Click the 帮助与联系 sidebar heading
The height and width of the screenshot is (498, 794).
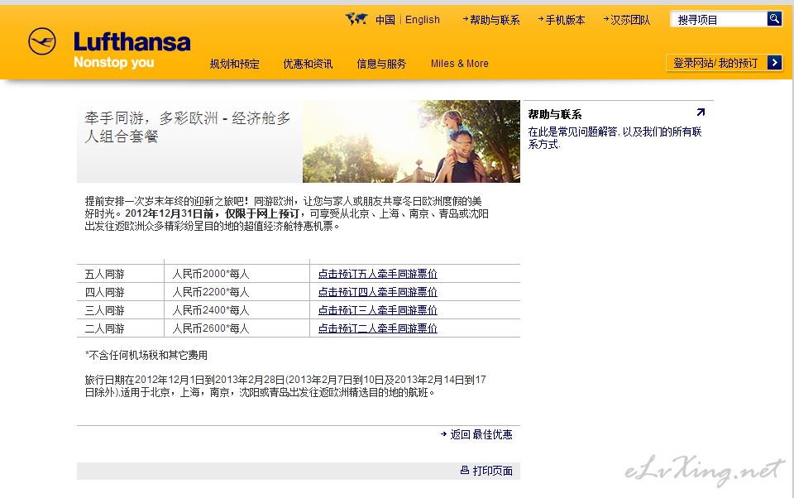pyautogui.click(x=555, y=114)
